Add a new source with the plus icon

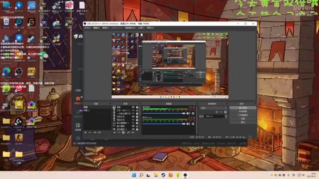pyautogui.click(x=114, y=132)
